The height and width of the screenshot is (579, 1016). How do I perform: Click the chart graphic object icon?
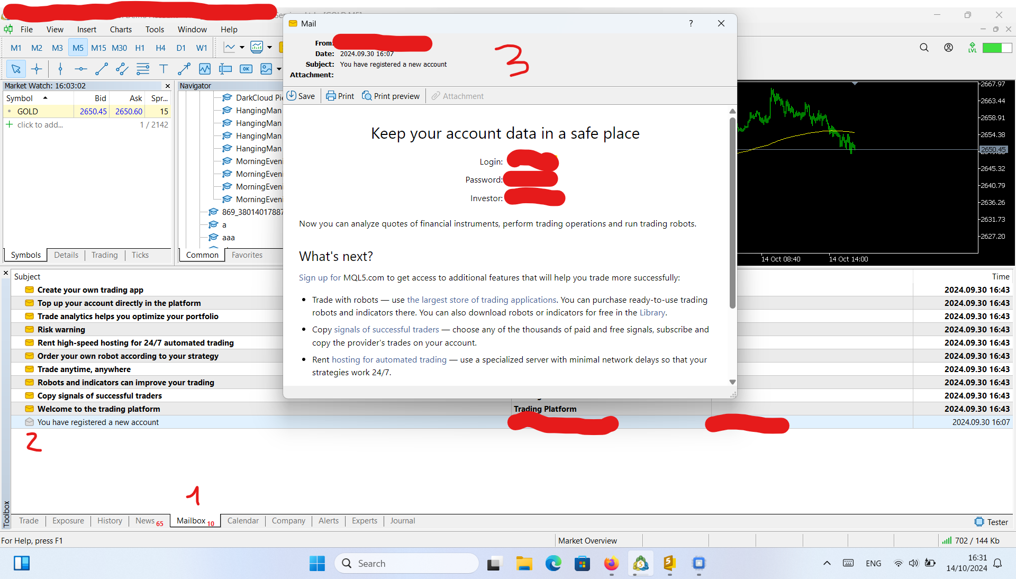tap(205, 69)
